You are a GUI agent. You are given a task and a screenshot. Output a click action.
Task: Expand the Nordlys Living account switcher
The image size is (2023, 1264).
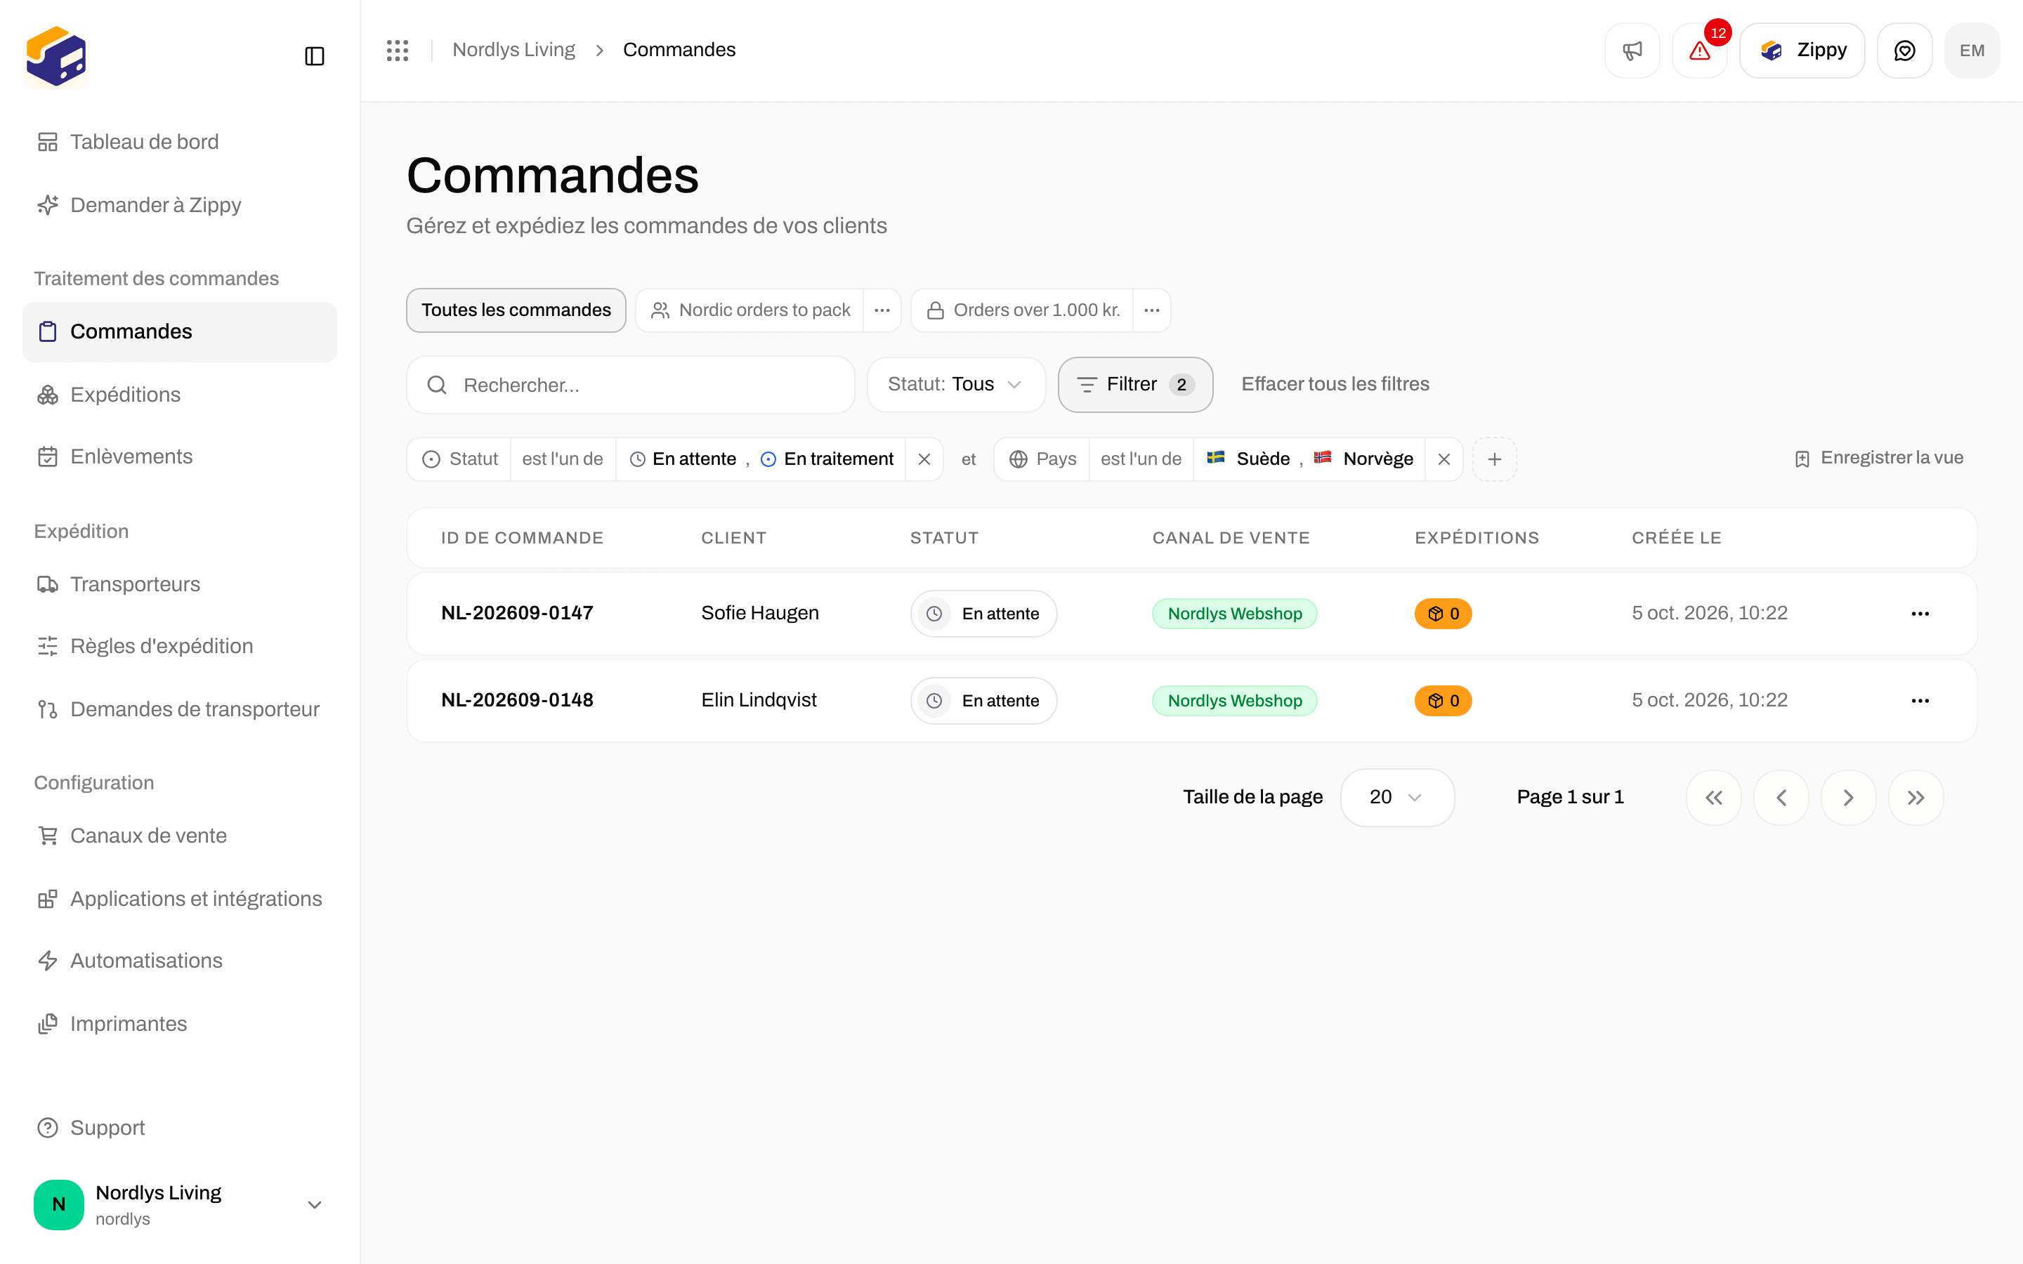tap(179, 1204)
